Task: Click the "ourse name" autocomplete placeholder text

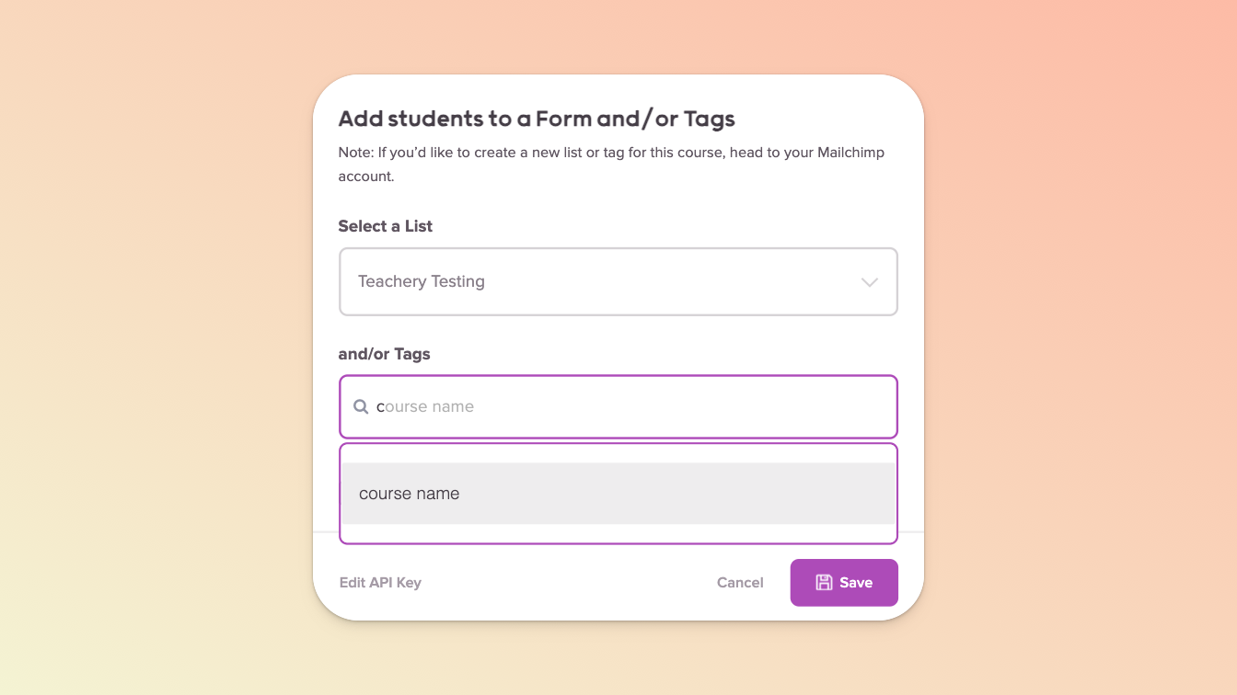Action: pyautogui.click(x=430, y=406)
